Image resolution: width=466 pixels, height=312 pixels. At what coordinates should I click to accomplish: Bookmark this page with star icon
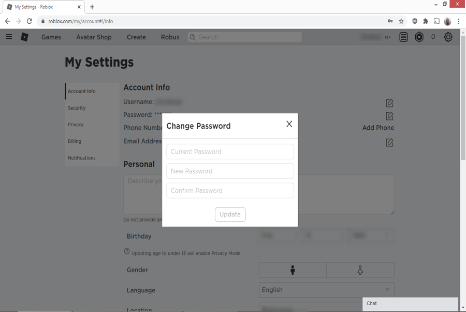(x=401, y=21)
